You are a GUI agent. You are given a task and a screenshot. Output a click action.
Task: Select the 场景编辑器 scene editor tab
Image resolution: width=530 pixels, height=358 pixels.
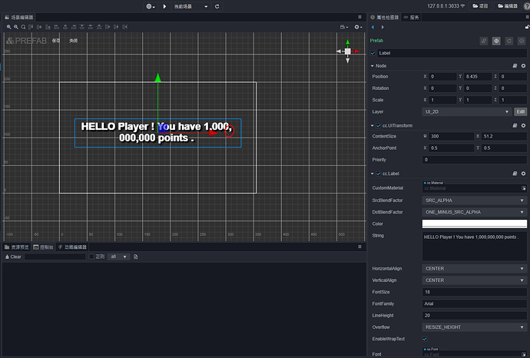(x=19, y=17)
